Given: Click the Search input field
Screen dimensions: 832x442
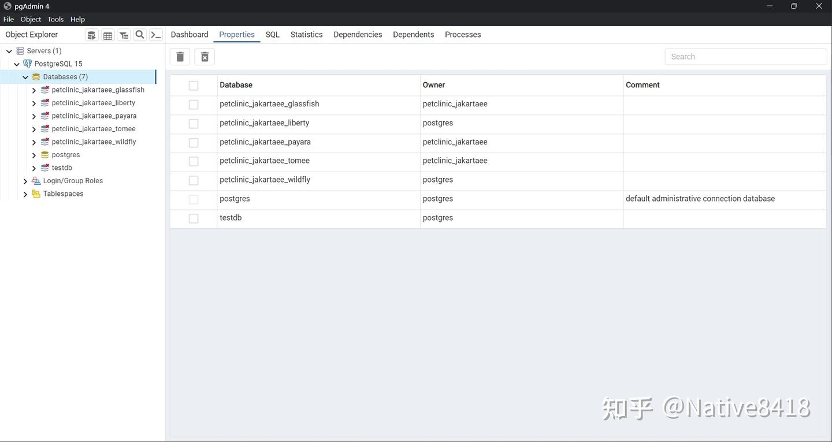Looking at the screenshot, I should tap(746, 57).
